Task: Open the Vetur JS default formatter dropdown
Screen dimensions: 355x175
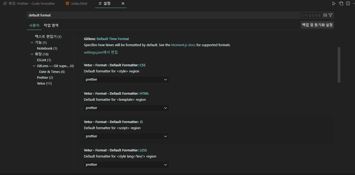Action: (126, 136)
